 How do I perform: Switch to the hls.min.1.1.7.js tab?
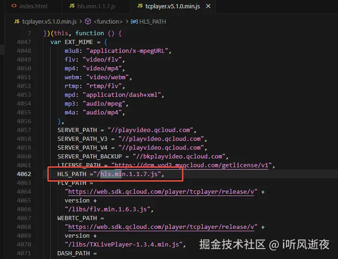coord(96,6)
